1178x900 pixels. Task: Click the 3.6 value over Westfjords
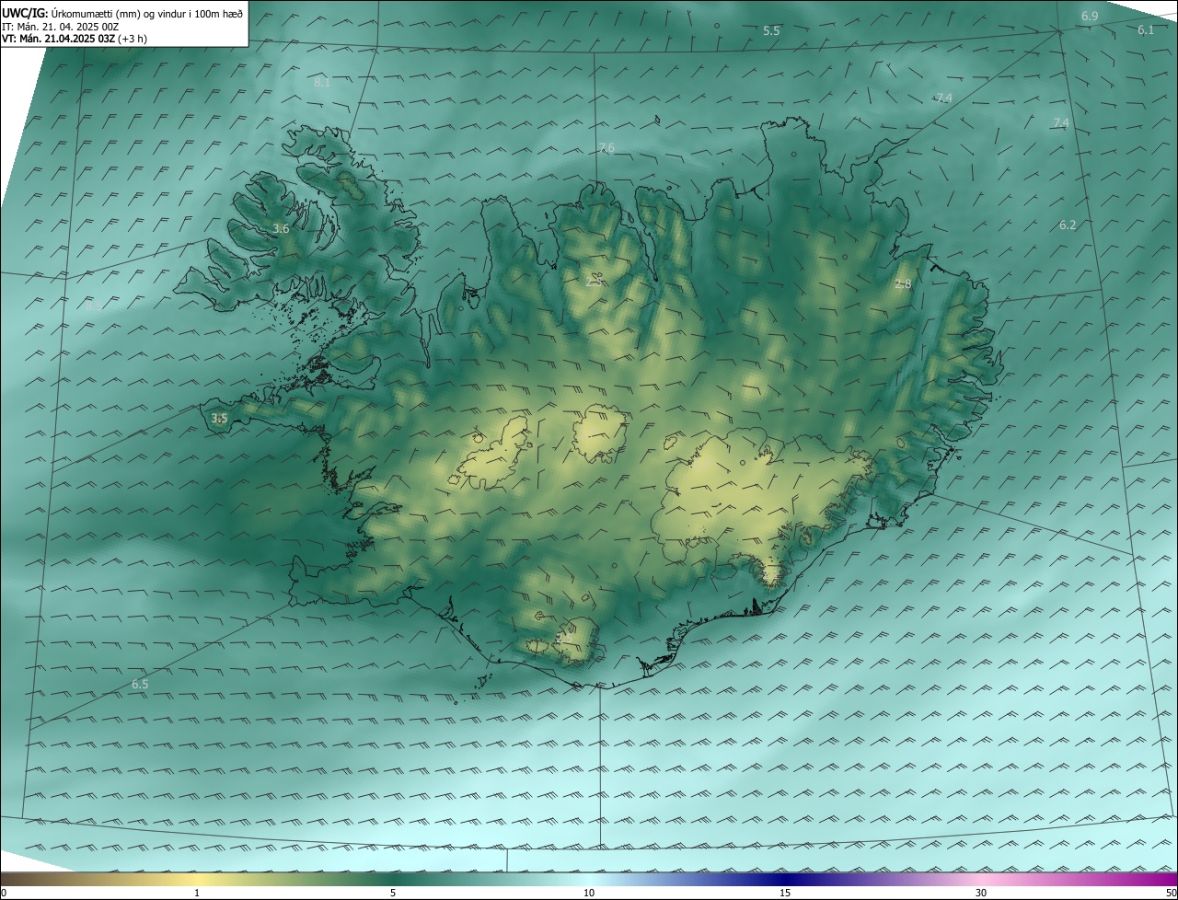(x=281, y=229)
